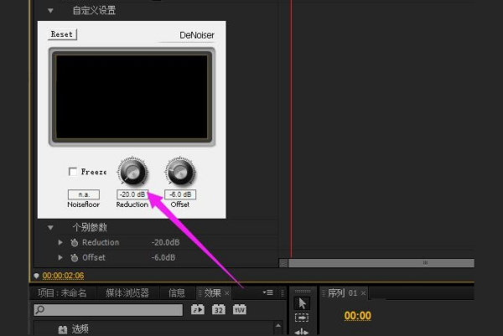Click the accelerated effects filter icon
The width and height of the screenshot is (503, 336).
198,310
